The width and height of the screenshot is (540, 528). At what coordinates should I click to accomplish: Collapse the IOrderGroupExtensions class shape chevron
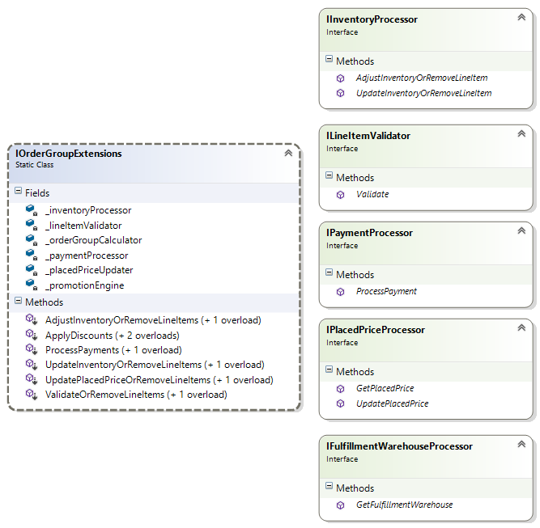tap(288, 153)
